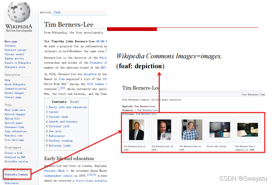Screen dimensions: 272x185
Task: Open Contents sidebar link
Action: tap(10, 46)
